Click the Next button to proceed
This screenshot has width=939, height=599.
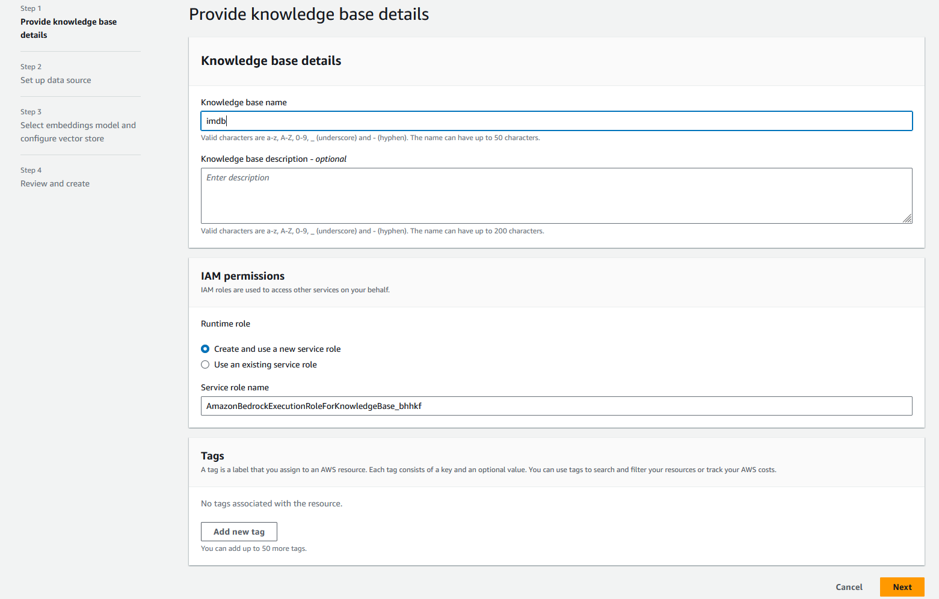tap(902, 587)
